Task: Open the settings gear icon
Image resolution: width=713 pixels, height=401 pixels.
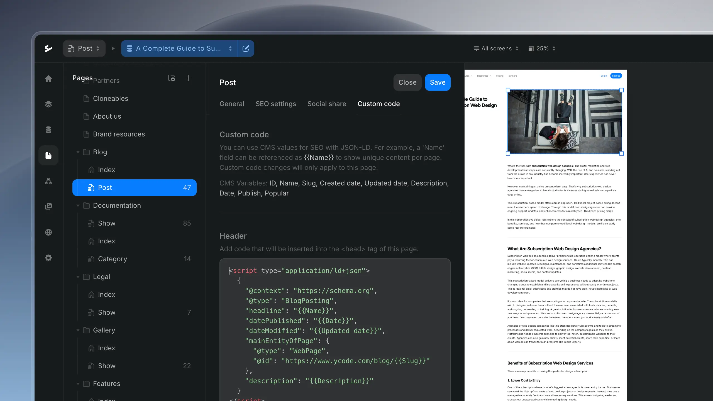Action: (x=48, y=258)
